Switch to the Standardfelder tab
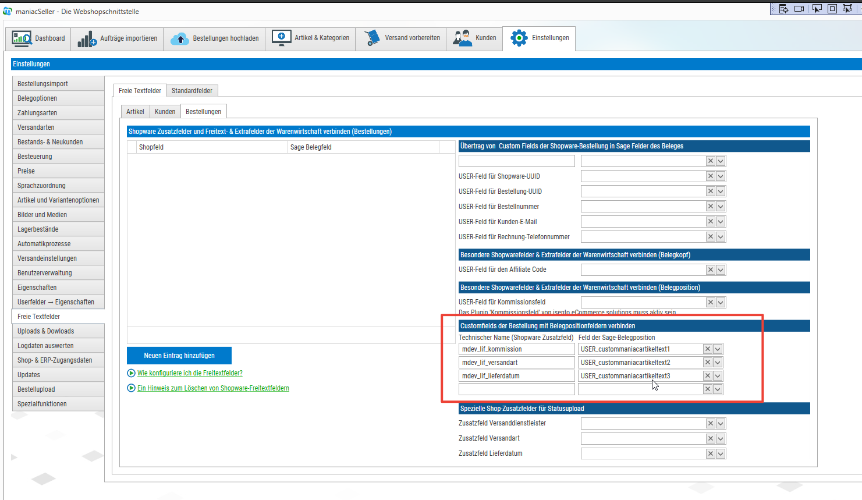Screen dimensions: 862x500 [x=192, y=91]
